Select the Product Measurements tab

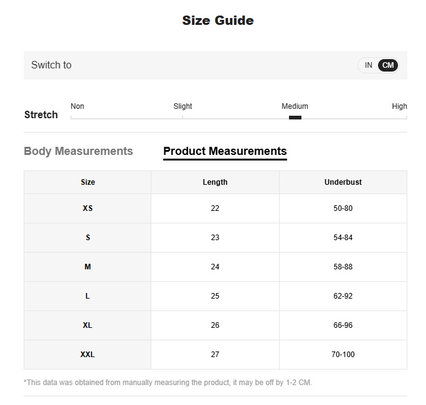[225, 151]
